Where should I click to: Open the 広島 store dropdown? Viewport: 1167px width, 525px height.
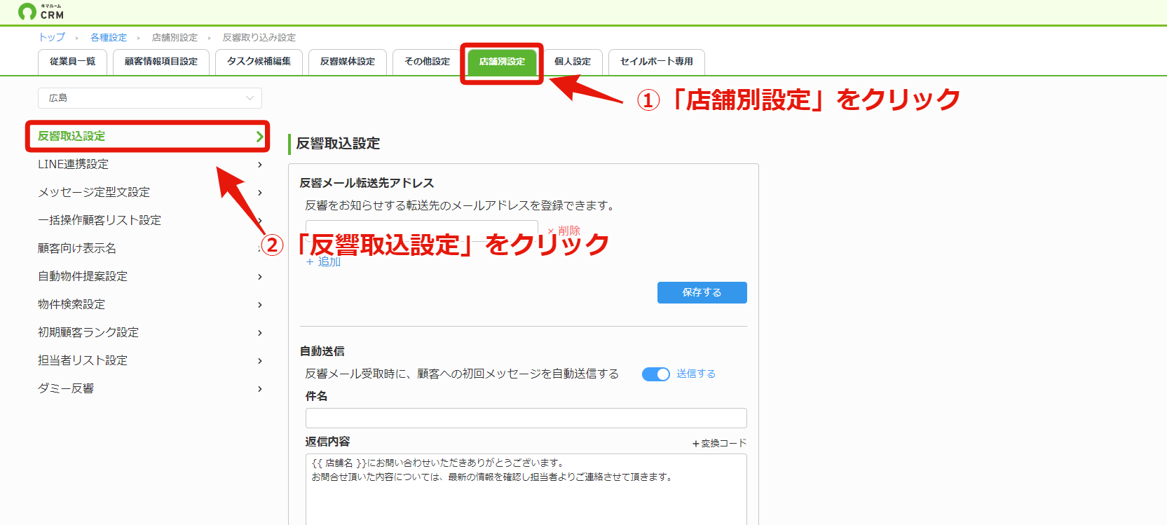[150, 98]
